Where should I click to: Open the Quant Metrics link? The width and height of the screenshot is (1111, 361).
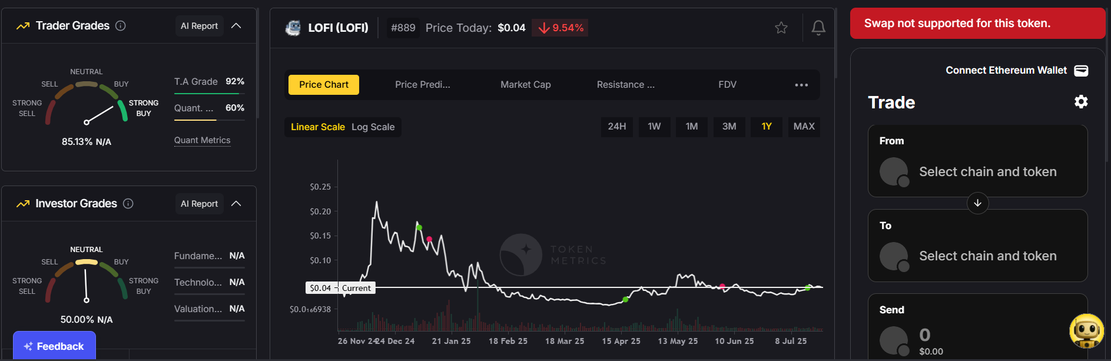(202, 140)
